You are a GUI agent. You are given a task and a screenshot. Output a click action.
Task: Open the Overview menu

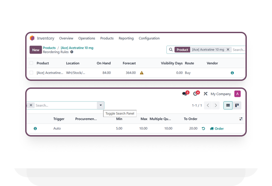(x=66, y=38)
